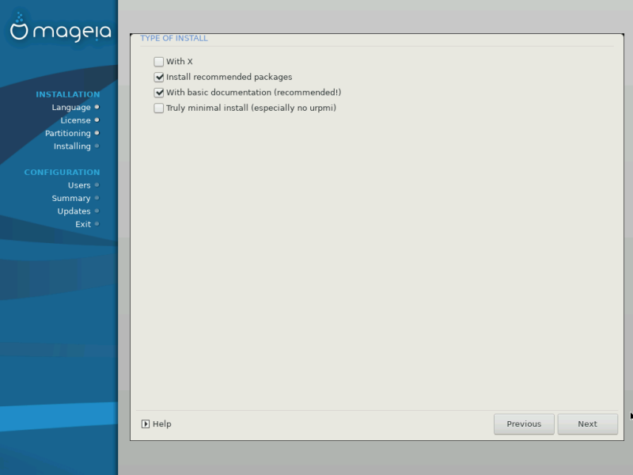Select the Summary step in sidebar
Screen dimensions: 633x475
71,198
